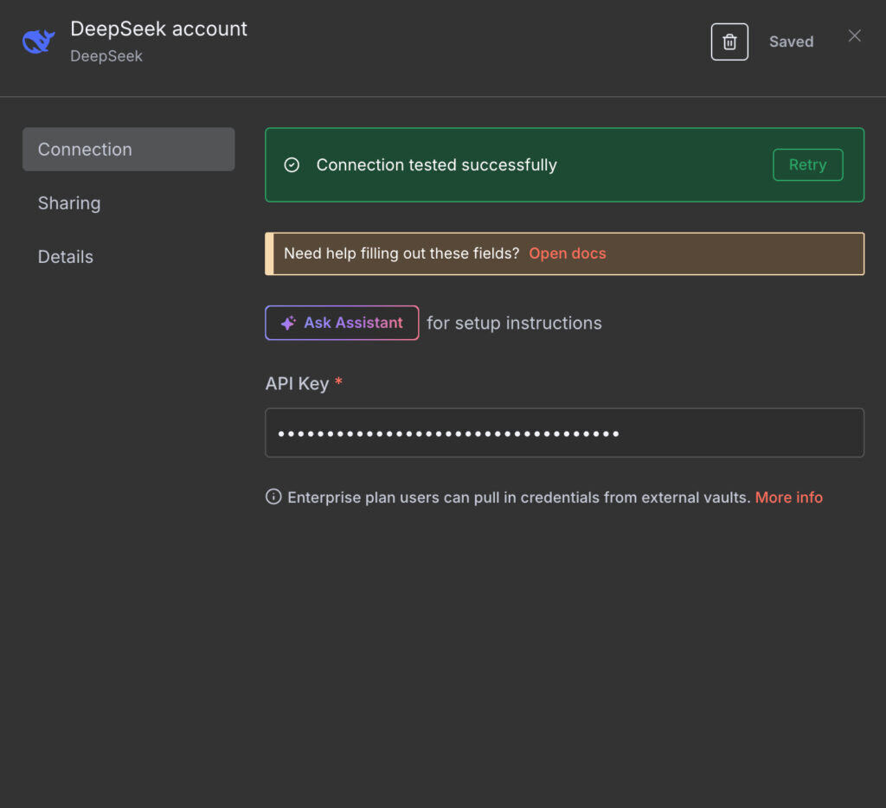
Task: Click the red required asterisk
Action: 338,383
